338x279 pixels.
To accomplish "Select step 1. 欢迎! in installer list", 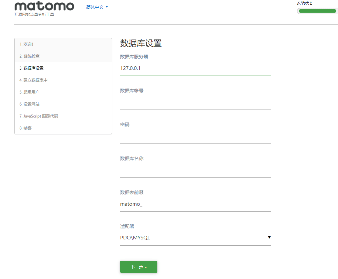I will coord(63,44).
